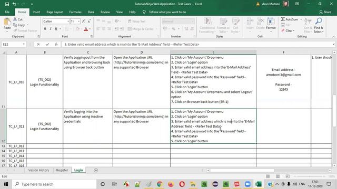Open Insert Function fx icon
Viewport: 337px width, 189px height.
click(56, 44)
